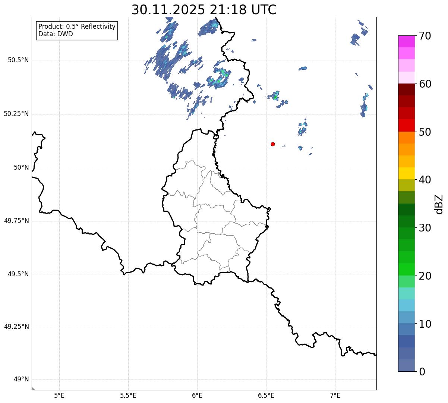Viewport: 448px width, 403px height.
Task: Click the 49°N latitude label
Action: [x=21, y=380]
